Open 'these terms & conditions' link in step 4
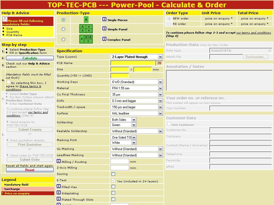The width and height of the screenshot is (274, 205). (23, 88)
